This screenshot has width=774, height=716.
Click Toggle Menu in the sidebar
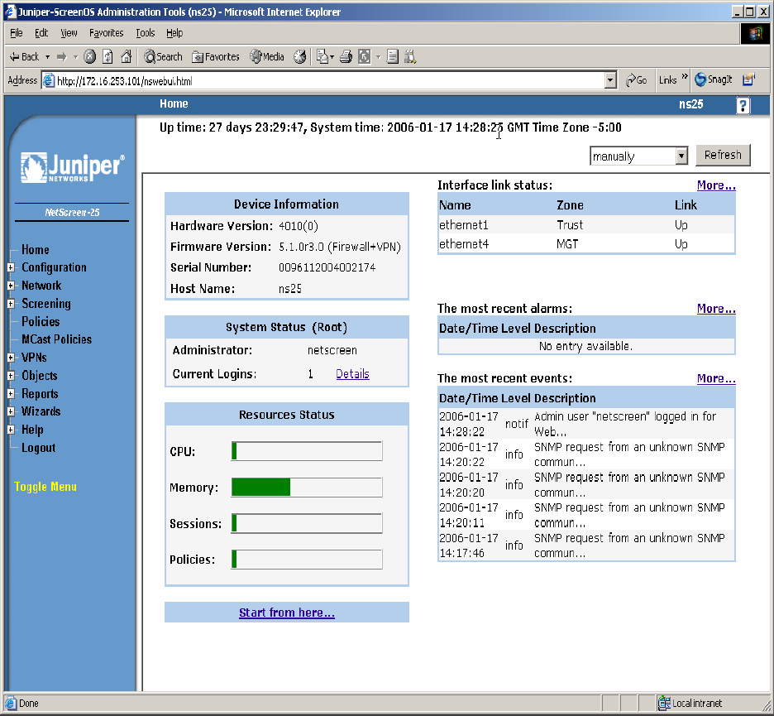tap(45, 487)
